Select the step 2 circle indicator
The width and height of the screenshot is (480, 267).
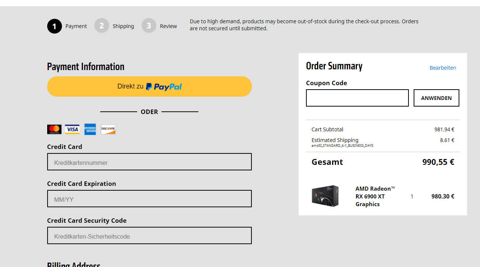click(102, 26)
